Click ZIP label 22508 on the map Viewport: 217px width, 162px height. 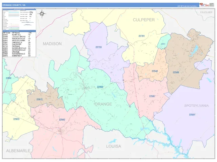[176, 72]
